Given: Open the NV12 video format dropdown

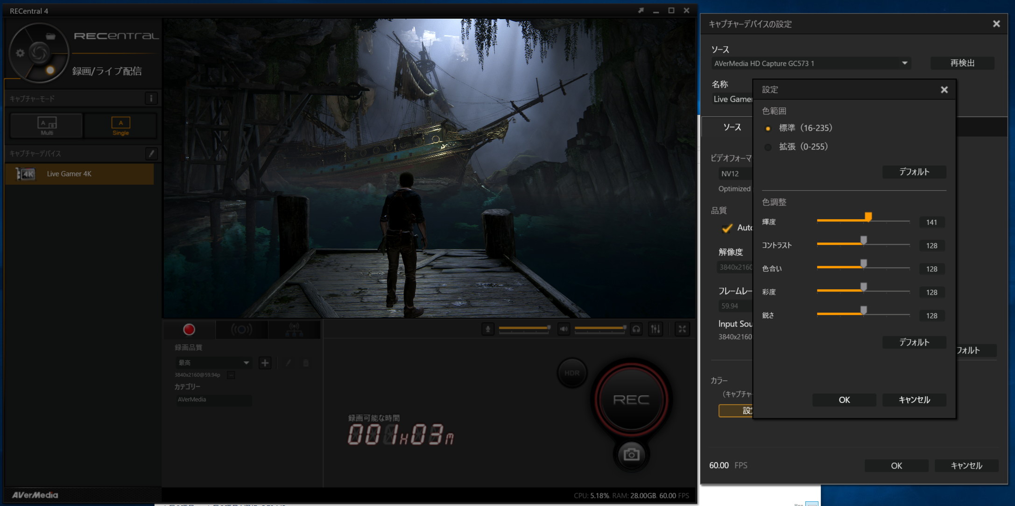Looking at the screenshot, I should pyautogui.click(x=736, y=174).
